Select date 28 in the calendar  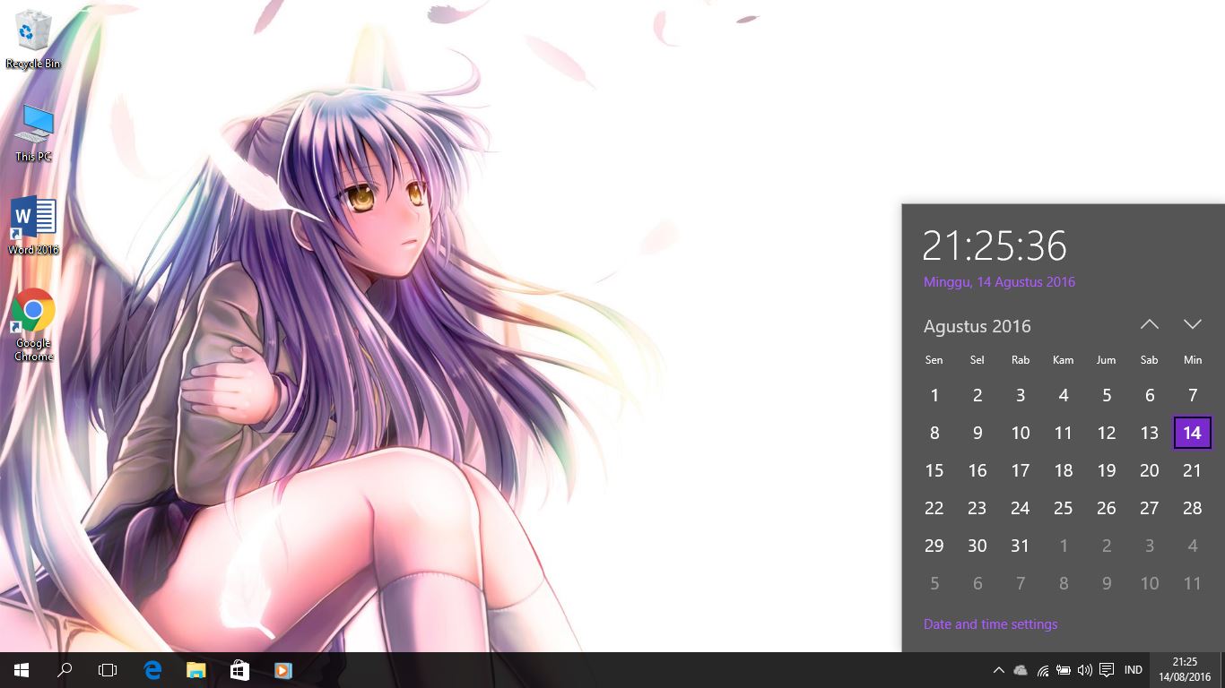point(1193,508)
